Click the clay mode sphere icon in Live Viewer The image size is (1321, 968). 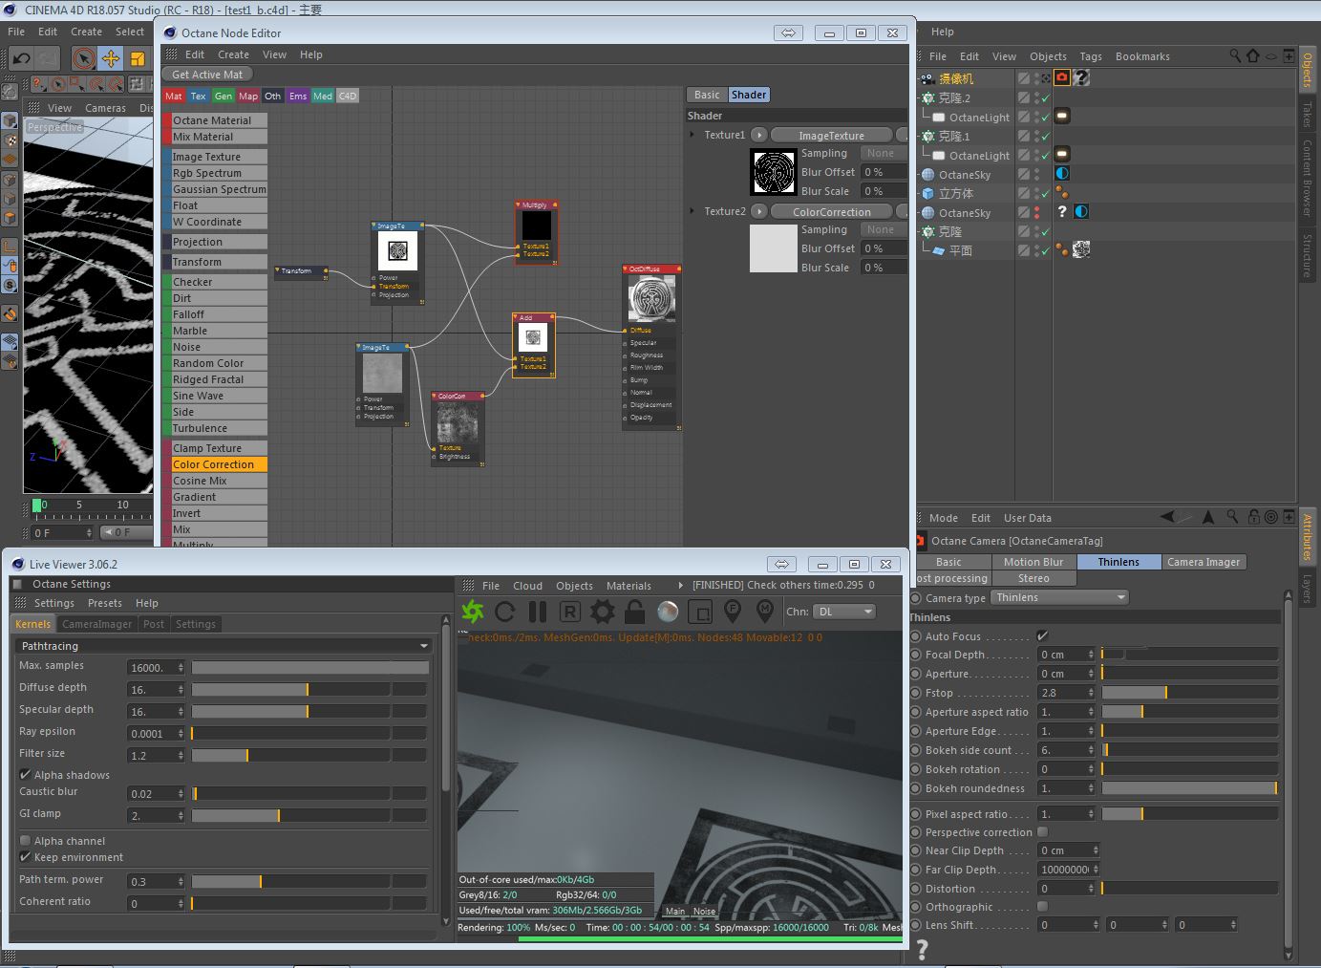click(668, 612)
